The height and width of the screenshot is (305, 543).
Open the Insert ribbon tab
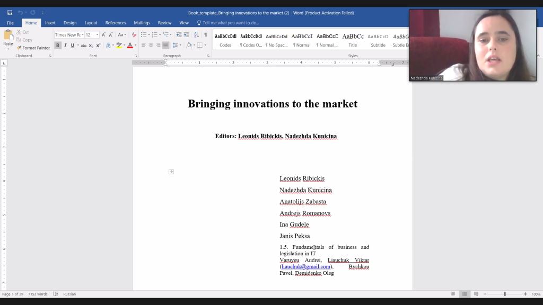coord(50,23)
